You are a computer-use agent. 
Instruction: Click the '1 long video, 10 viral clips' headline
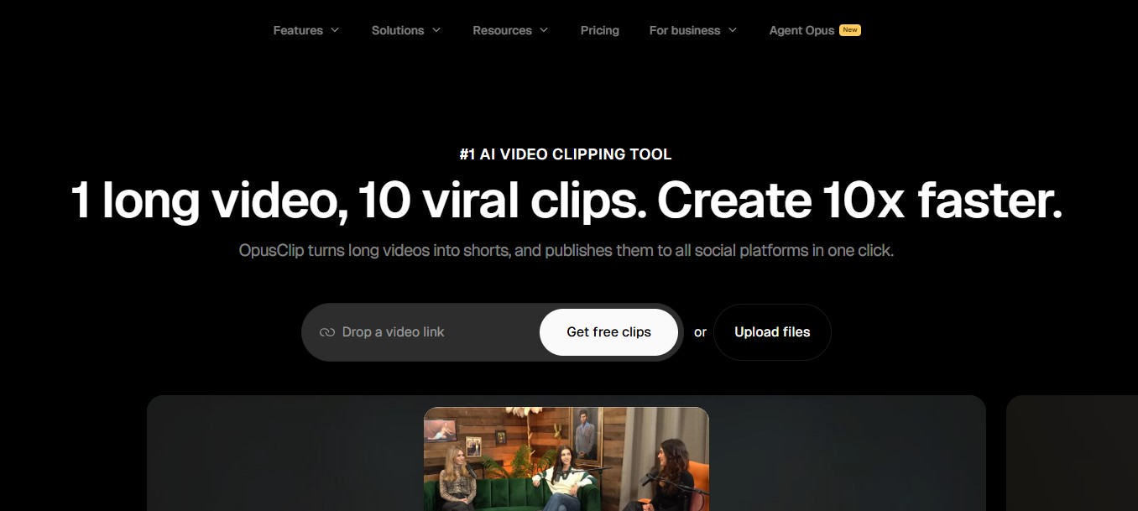pyautogui.click(x=567, y=201)
